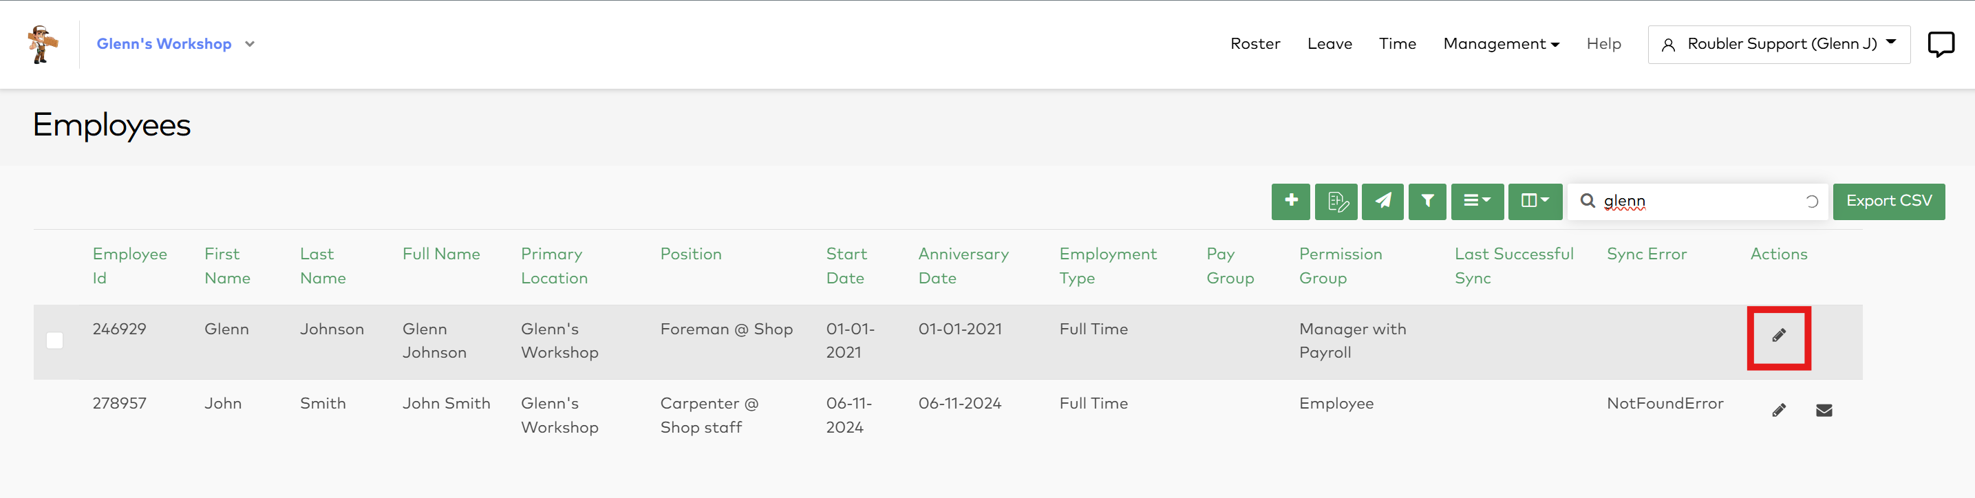Edit Glenn Johnson's record with pencil icon

(x=1779, y=336)
